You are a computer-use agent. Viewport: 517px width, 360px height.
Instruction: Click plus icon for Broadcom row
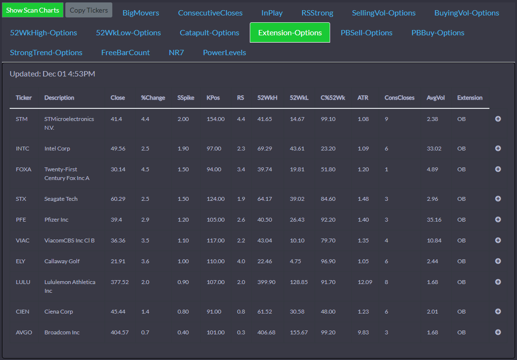click(x=498, y=332)
